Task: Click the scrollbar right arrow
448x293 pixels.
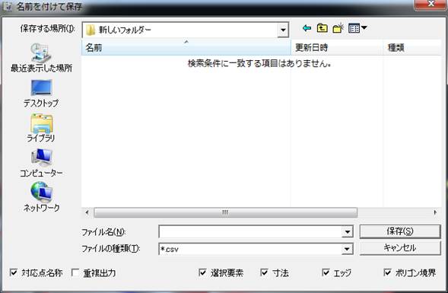Action: pyautogui.click(x=435, y=212)
